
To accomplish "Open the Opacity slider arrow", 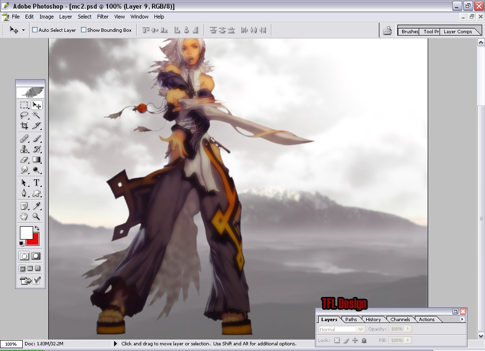I will pyautogui.click(x=408, y=329).
